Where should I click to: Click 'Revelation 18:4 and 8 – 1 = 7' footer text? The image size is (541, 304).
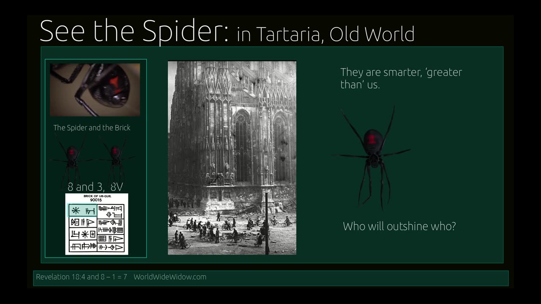coord(82,277)
